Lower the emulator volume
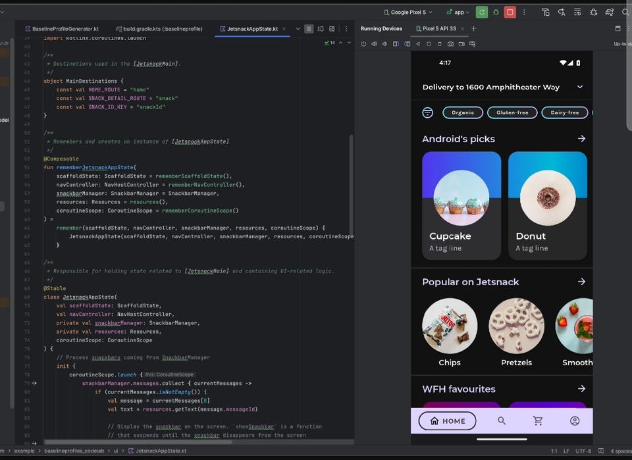 [385, 43]
